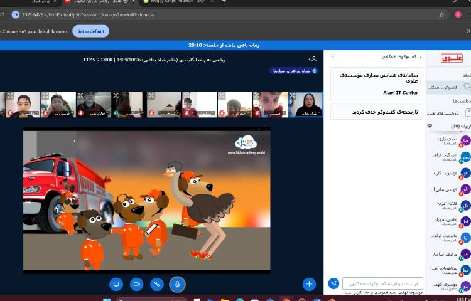Screen dimensions: 471x301
Task: Bookmark this page with the star icon
Action: pyautogui.click(x=441, y=14)
